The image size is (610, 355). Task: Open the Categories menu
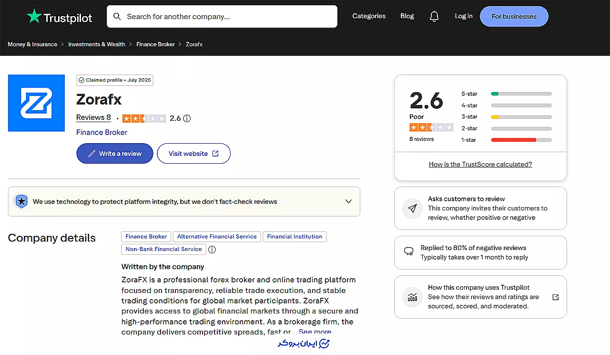click(x=369, y=16)
